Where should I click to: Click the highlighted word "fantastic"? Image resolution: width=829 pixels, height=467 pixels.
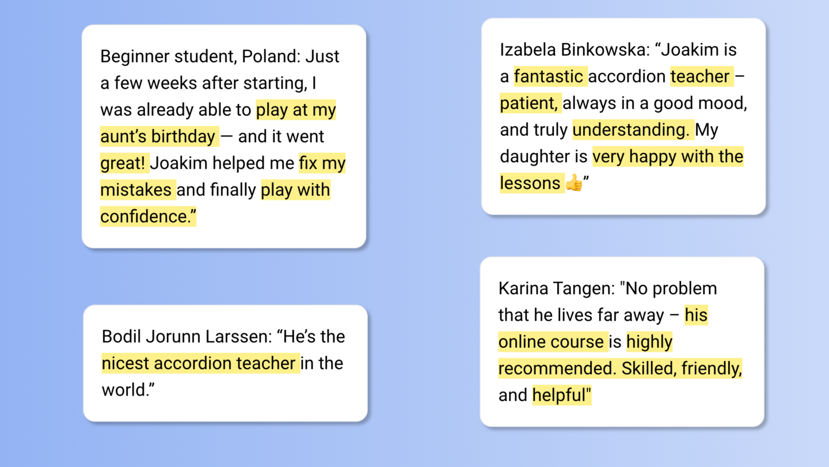549,77
